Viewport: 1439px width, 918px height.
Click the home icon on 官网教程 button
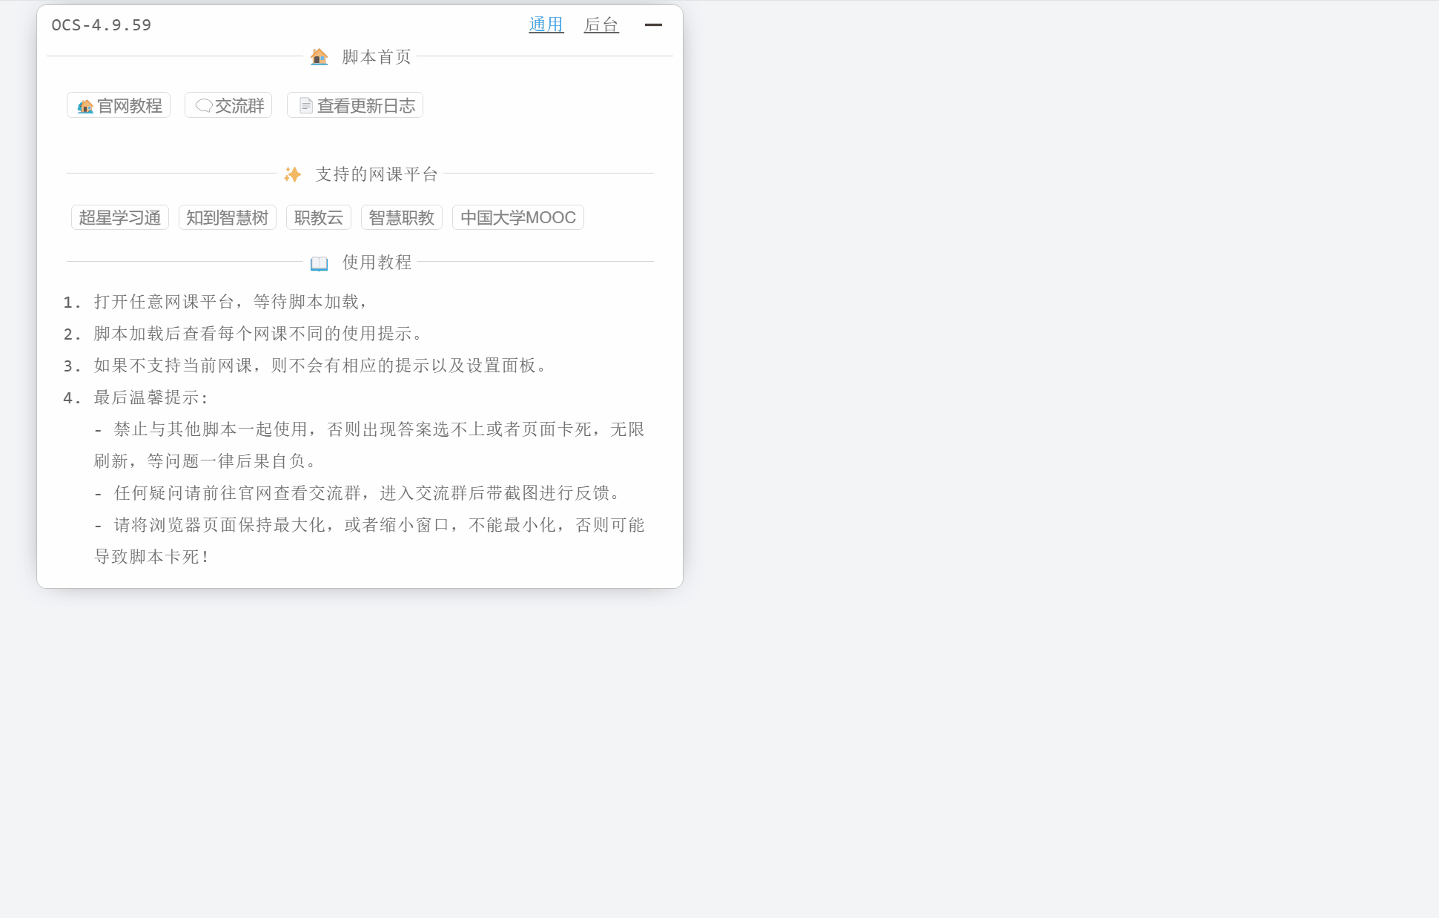pyautogui.click(x=86, y=105)
